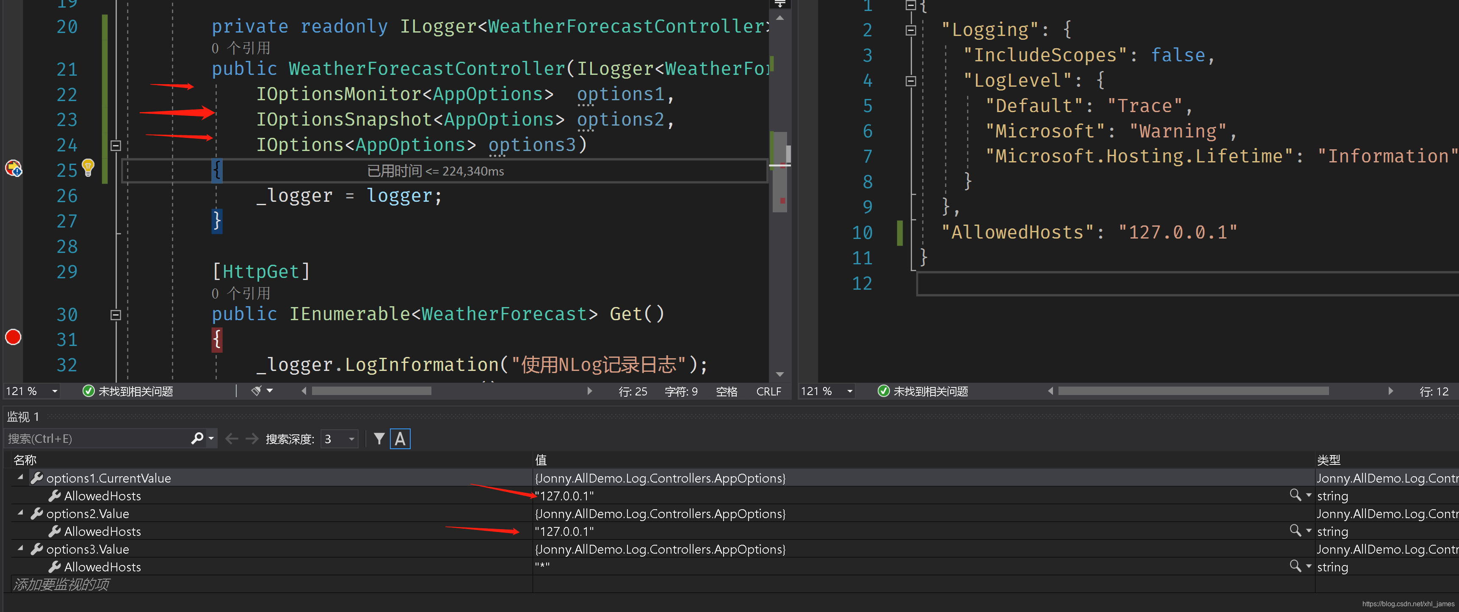
Task: Click the left arrow of the code editor's horizontal scrollbar
Action: click(x=304, y=391)
